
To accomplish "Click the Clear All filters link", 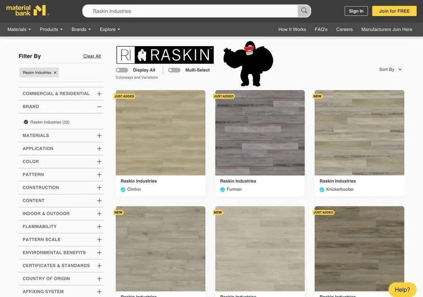I will coord(92,56).
